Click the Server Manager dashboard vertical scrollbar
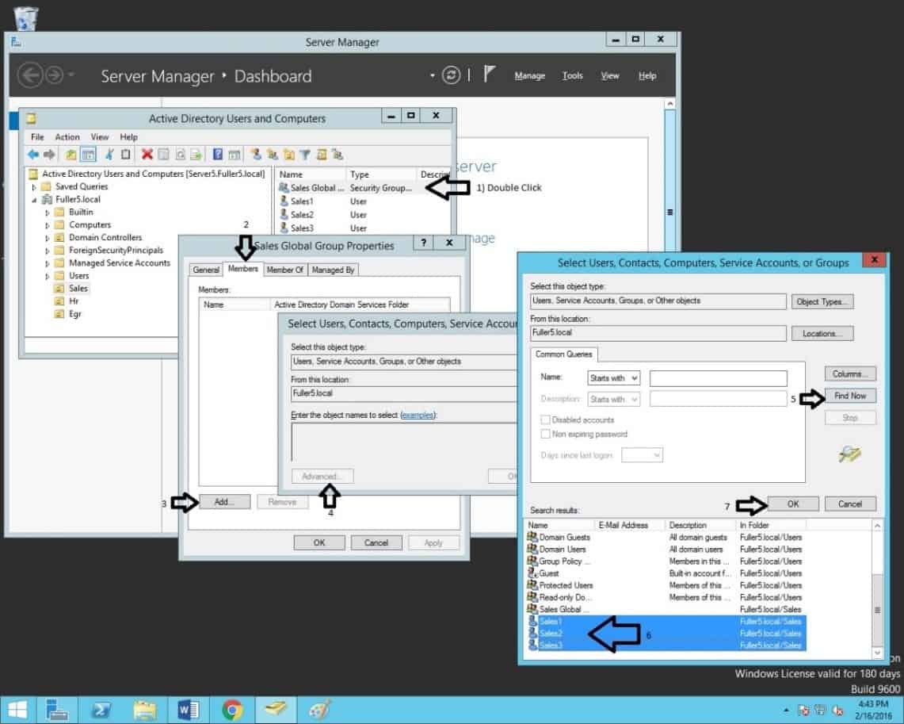This screenshot has height=724, width=904. [x=669, y=317]
